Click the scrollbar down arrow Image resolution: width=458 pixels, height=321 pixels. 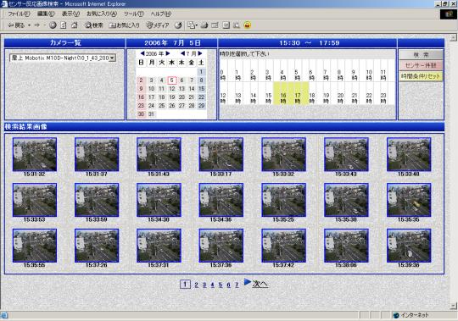pos(453,306)
